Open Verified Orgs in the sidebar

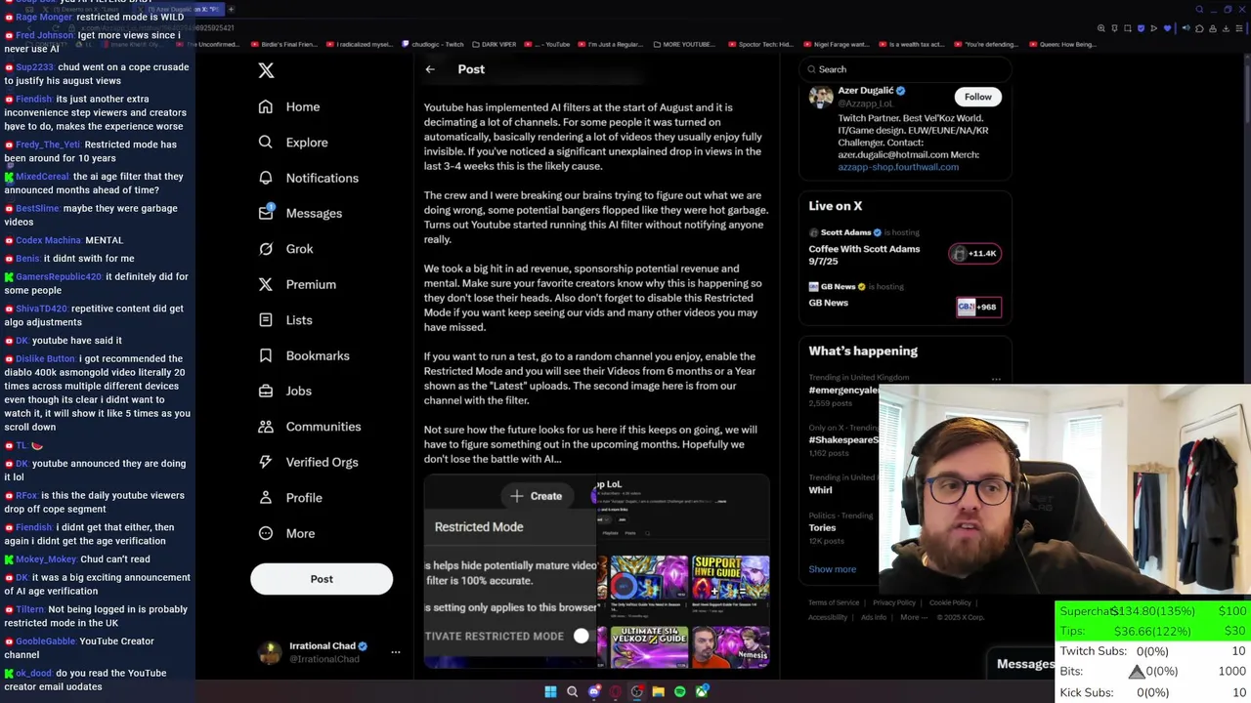308,462
